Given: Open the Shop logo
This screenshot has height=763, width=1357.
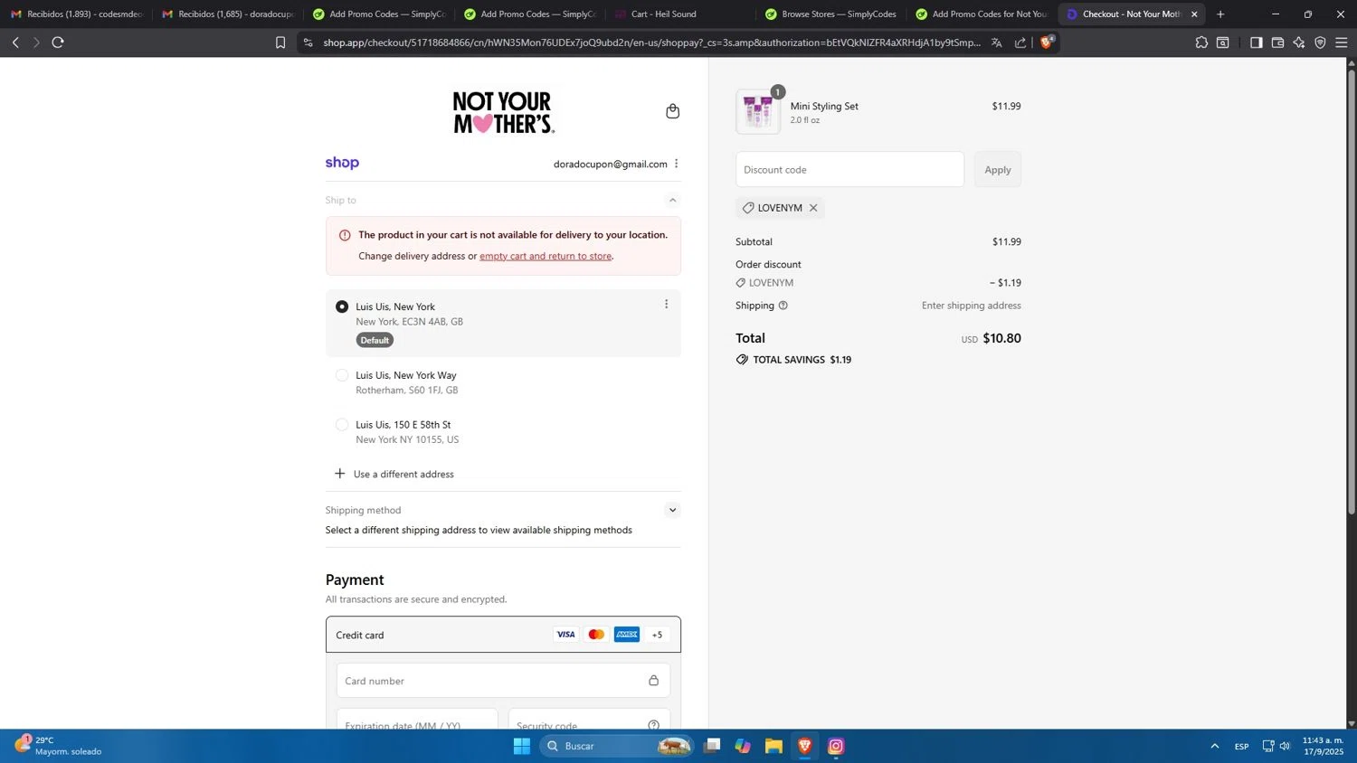Looking at the screenshot, I should (x=342, y=163).
